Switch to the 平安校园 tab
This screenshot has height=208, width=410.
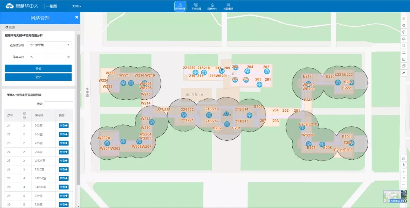click(x=196, y=6)
